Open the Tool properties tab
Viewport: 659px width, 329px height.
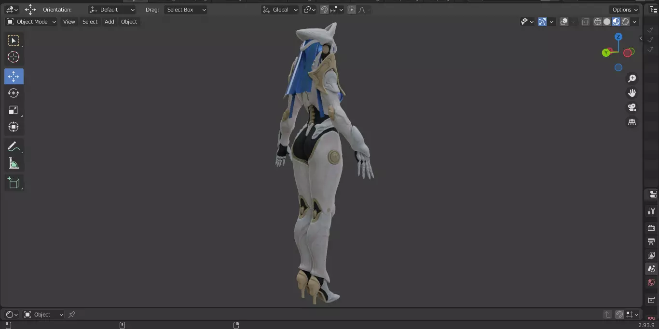click(x=651, y=211)
